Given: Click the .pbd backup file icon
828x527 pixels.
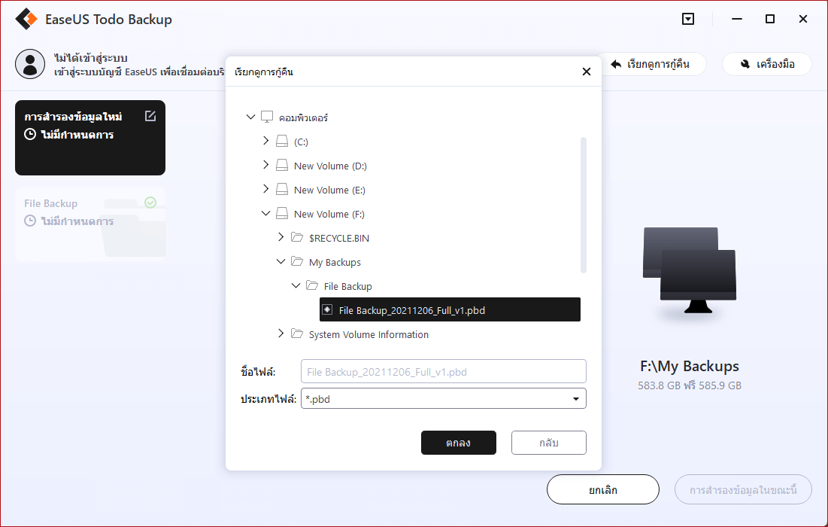Looking at the screenshot, I should [x=327, y=309].
